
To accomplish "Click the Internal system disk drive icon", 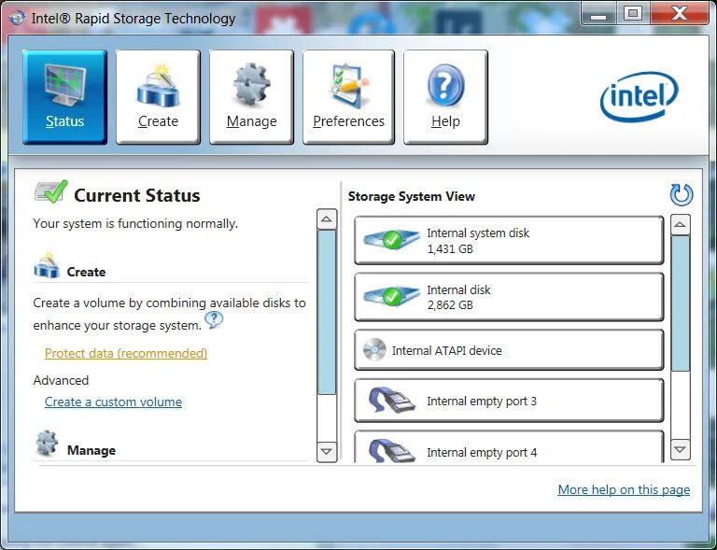I will coord(391,239).
